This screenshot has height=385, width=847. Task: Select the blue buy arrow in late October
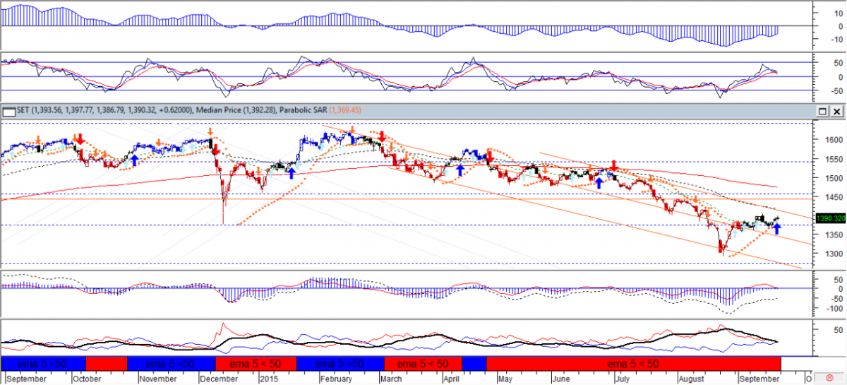(134, 160)
